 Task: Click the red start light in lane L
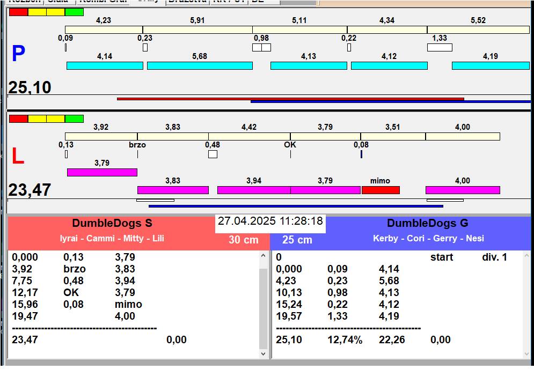pos(18,119)
